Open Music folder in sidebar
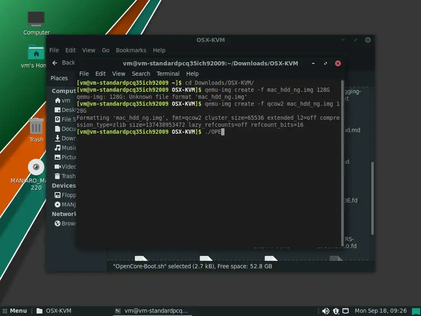 [65, 148]
